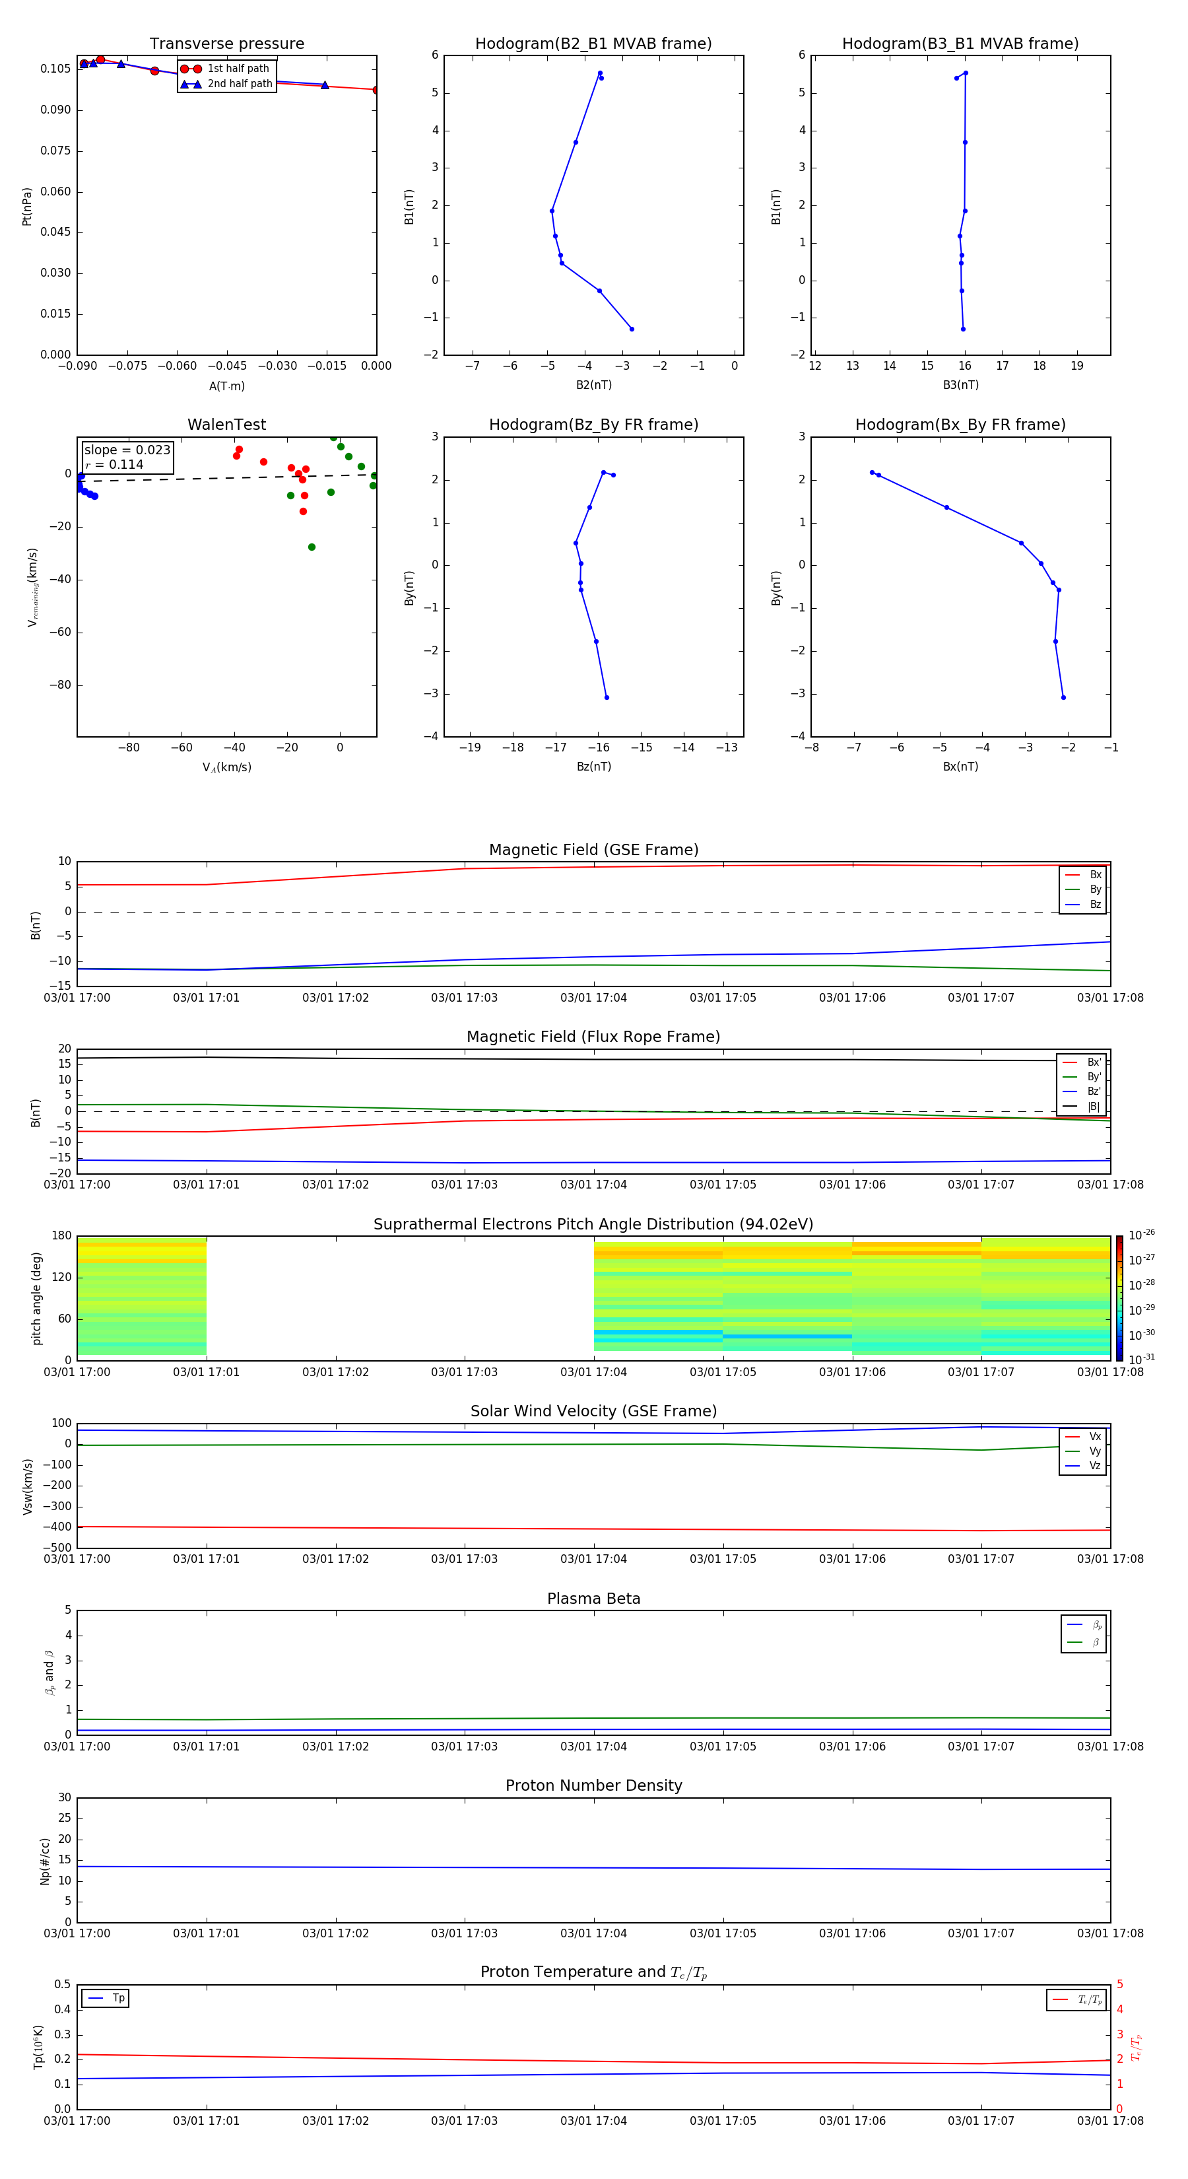The width and height of the screenshot is (1188, 2179).
Task: Click the Transverse pressure plot title
Action: (x=226, y=44)
